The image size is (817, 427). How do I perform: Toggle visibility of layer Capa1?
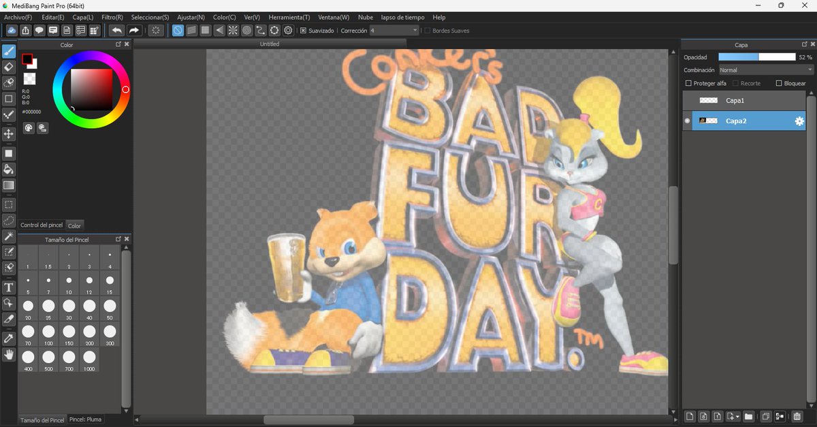click(x=687, y=100)
